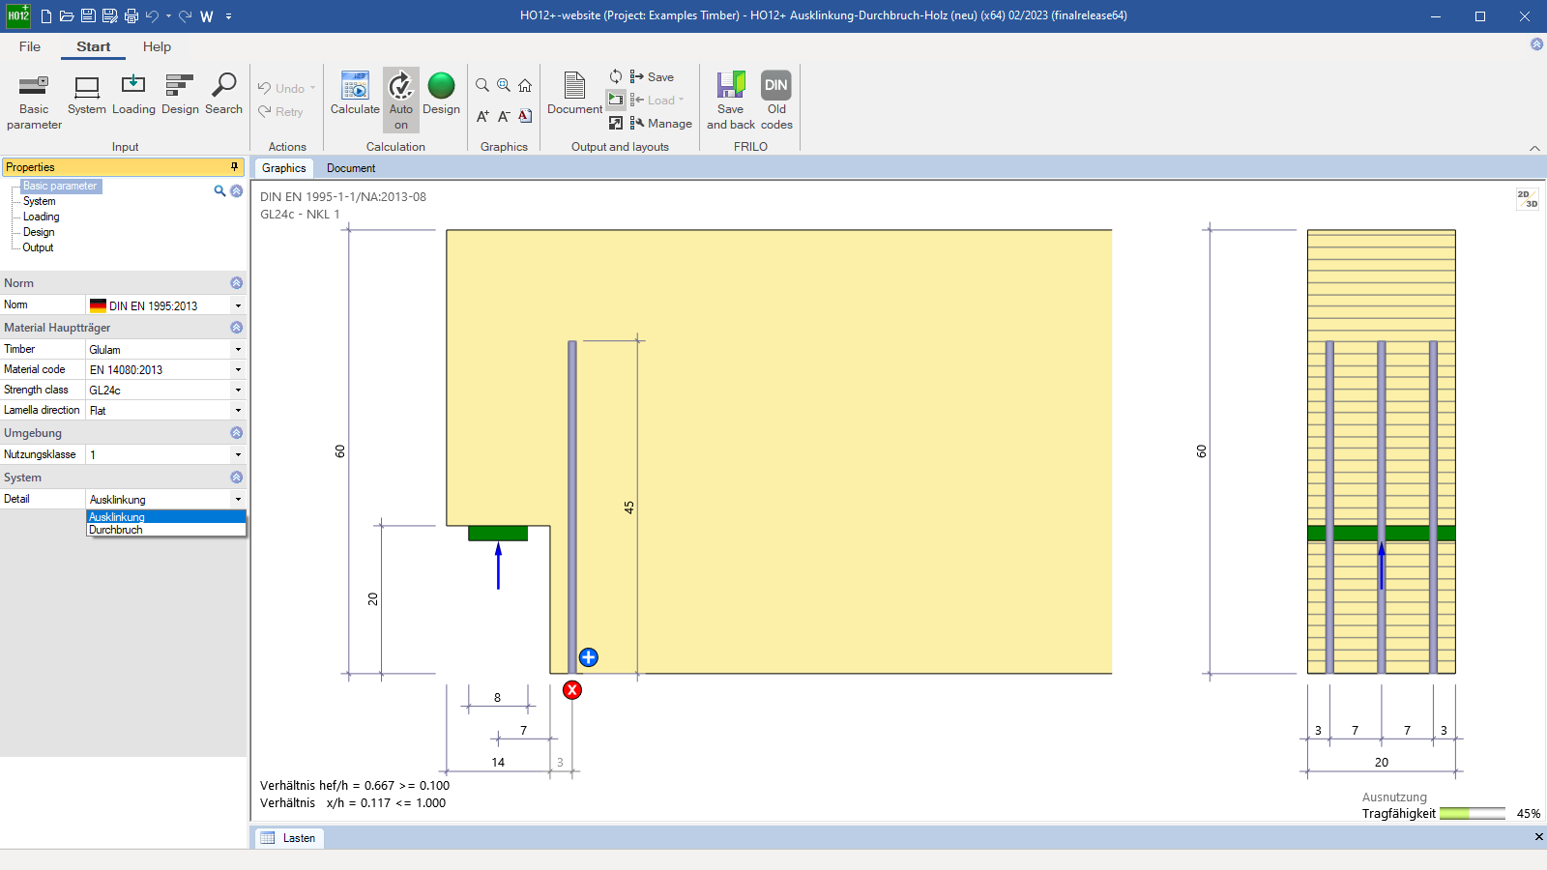Open the Lamella direction dropdown

238,410
